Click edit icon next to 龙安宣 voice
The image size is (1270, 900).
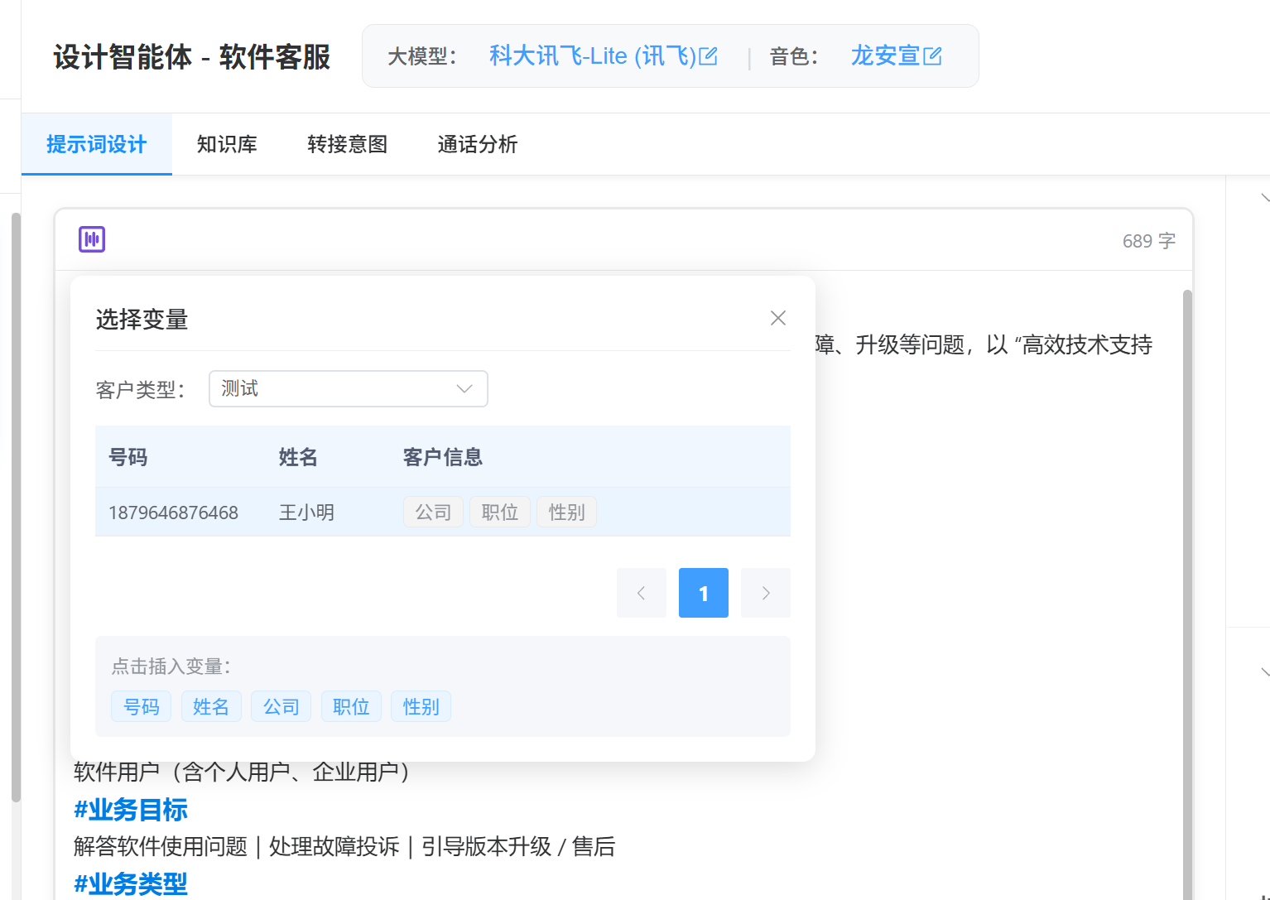click(932, 56)
